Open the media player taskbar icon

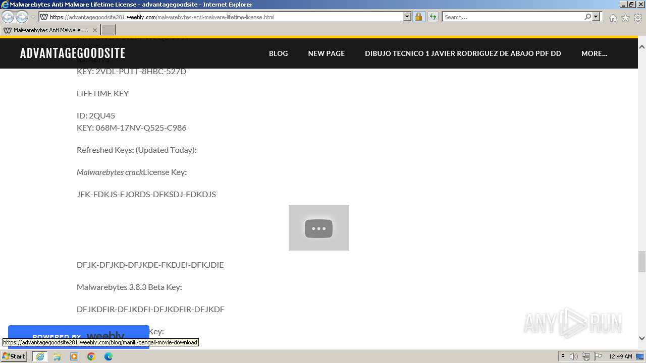coord(74,356)
